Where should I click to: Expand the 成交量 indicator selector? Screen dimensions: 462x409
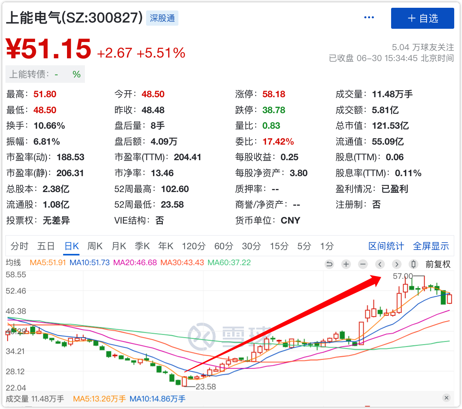[x=17, y=399]
